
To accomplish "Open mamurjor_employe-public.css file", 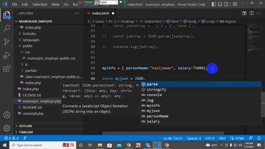I will pyautogui.click(x=51, y=58).
